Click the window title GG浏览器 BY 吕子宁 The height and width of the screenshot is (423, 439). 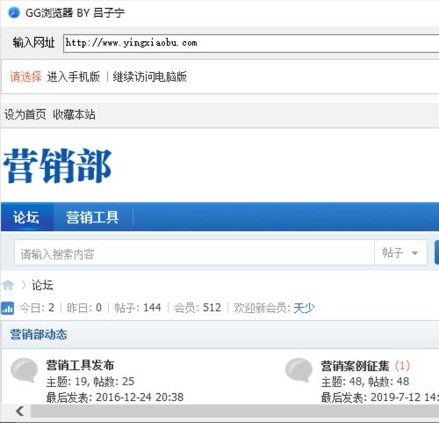click(x=75, y=13)
